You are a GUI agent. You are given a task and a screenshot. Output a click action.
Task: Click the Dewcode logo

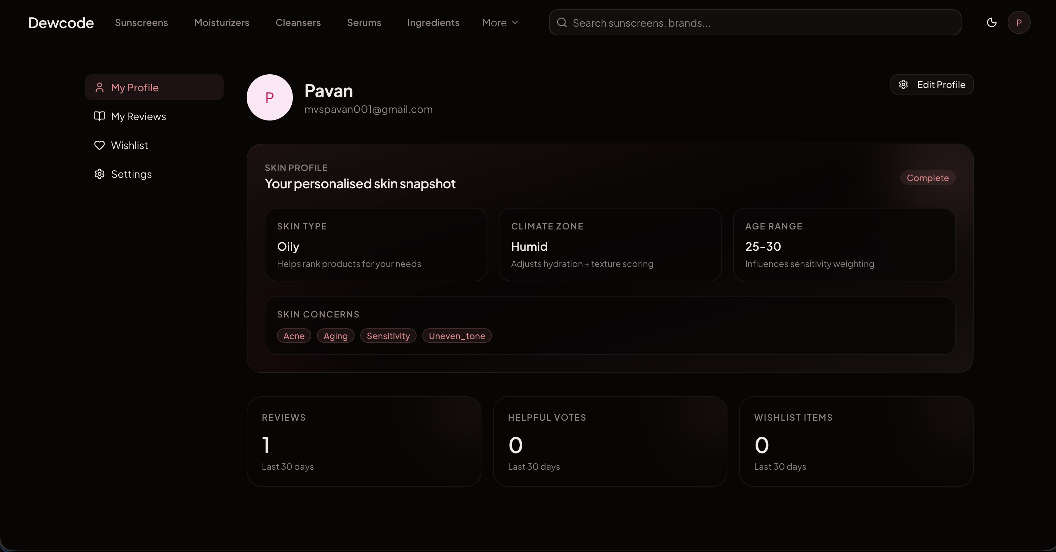tap(61, 23)
